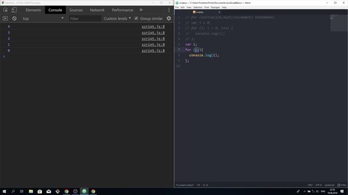Switch to the Performance tab

tap(122, 10)
